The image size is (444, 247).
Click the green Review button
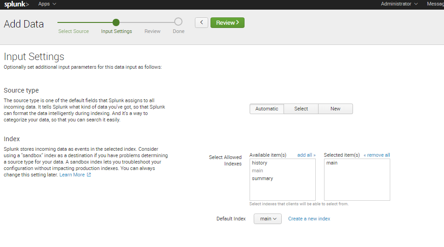click(227, 22)
